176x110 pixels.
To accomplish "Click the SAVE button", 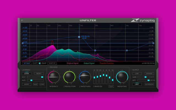I will click(x=35, y=84).
